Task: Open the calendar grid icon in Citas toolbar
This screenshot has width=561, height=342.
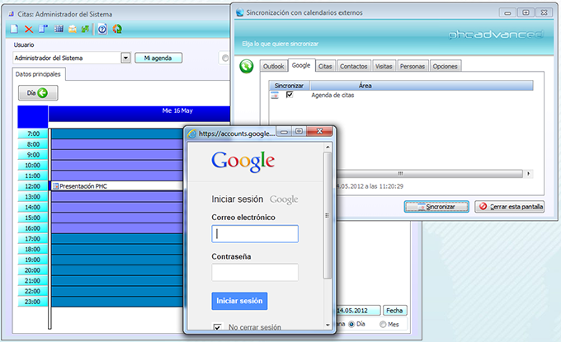Action: click(59, 29)
